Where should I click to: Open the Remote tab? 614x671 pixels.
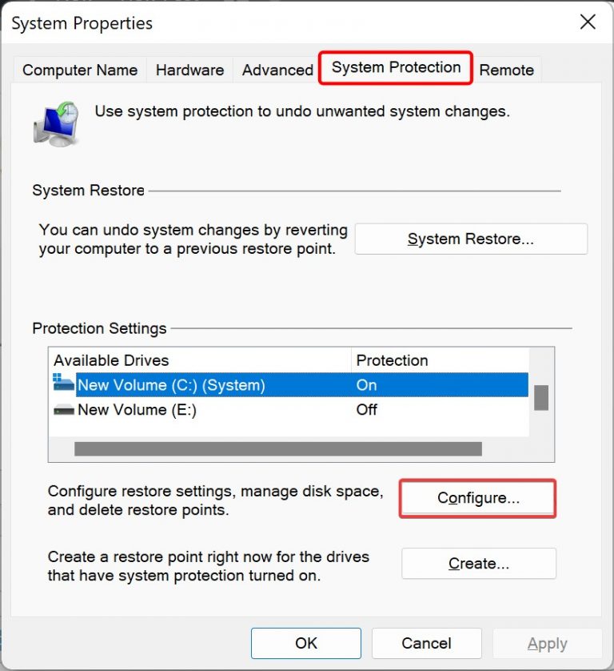click(x=507, y=70)
